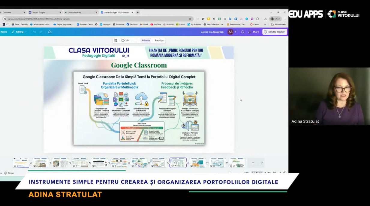Select the Google Classroom slide heading
This screenshot has height=206, width=370.
139,65
